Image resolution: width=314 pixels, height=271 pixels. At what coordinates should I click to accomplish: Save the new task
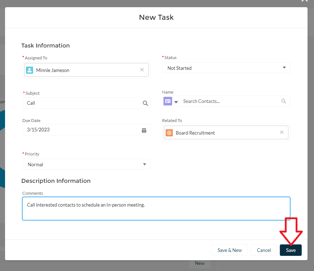point(291,250)
